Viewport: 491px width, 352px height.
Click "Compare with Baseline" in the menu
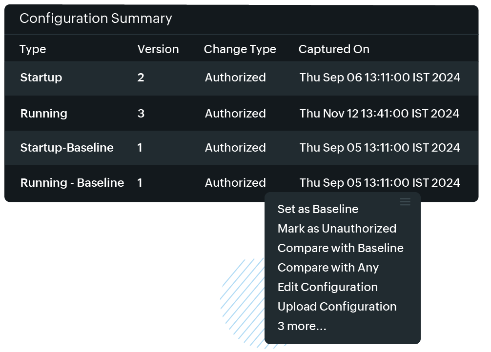click(340, 248)
